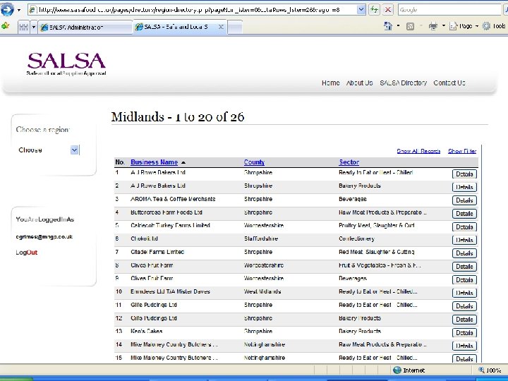This screenshot has width=508, height=381.
Task: Click the Nottinghamshire cell in row 14
Action: 264,345
